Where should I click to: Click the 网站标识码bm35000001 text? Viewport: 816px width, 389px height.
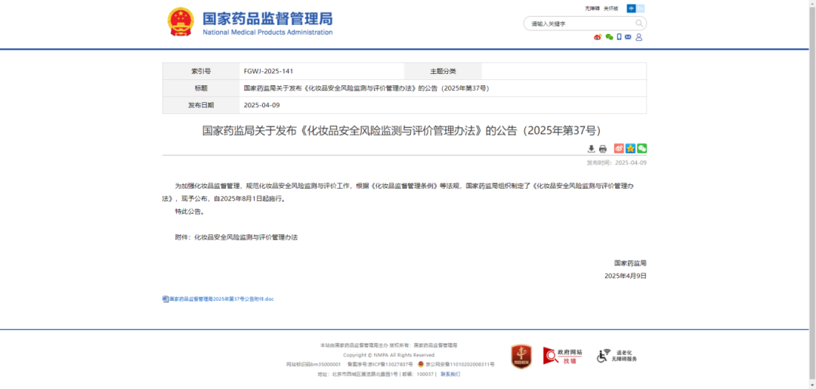(314, 365)
